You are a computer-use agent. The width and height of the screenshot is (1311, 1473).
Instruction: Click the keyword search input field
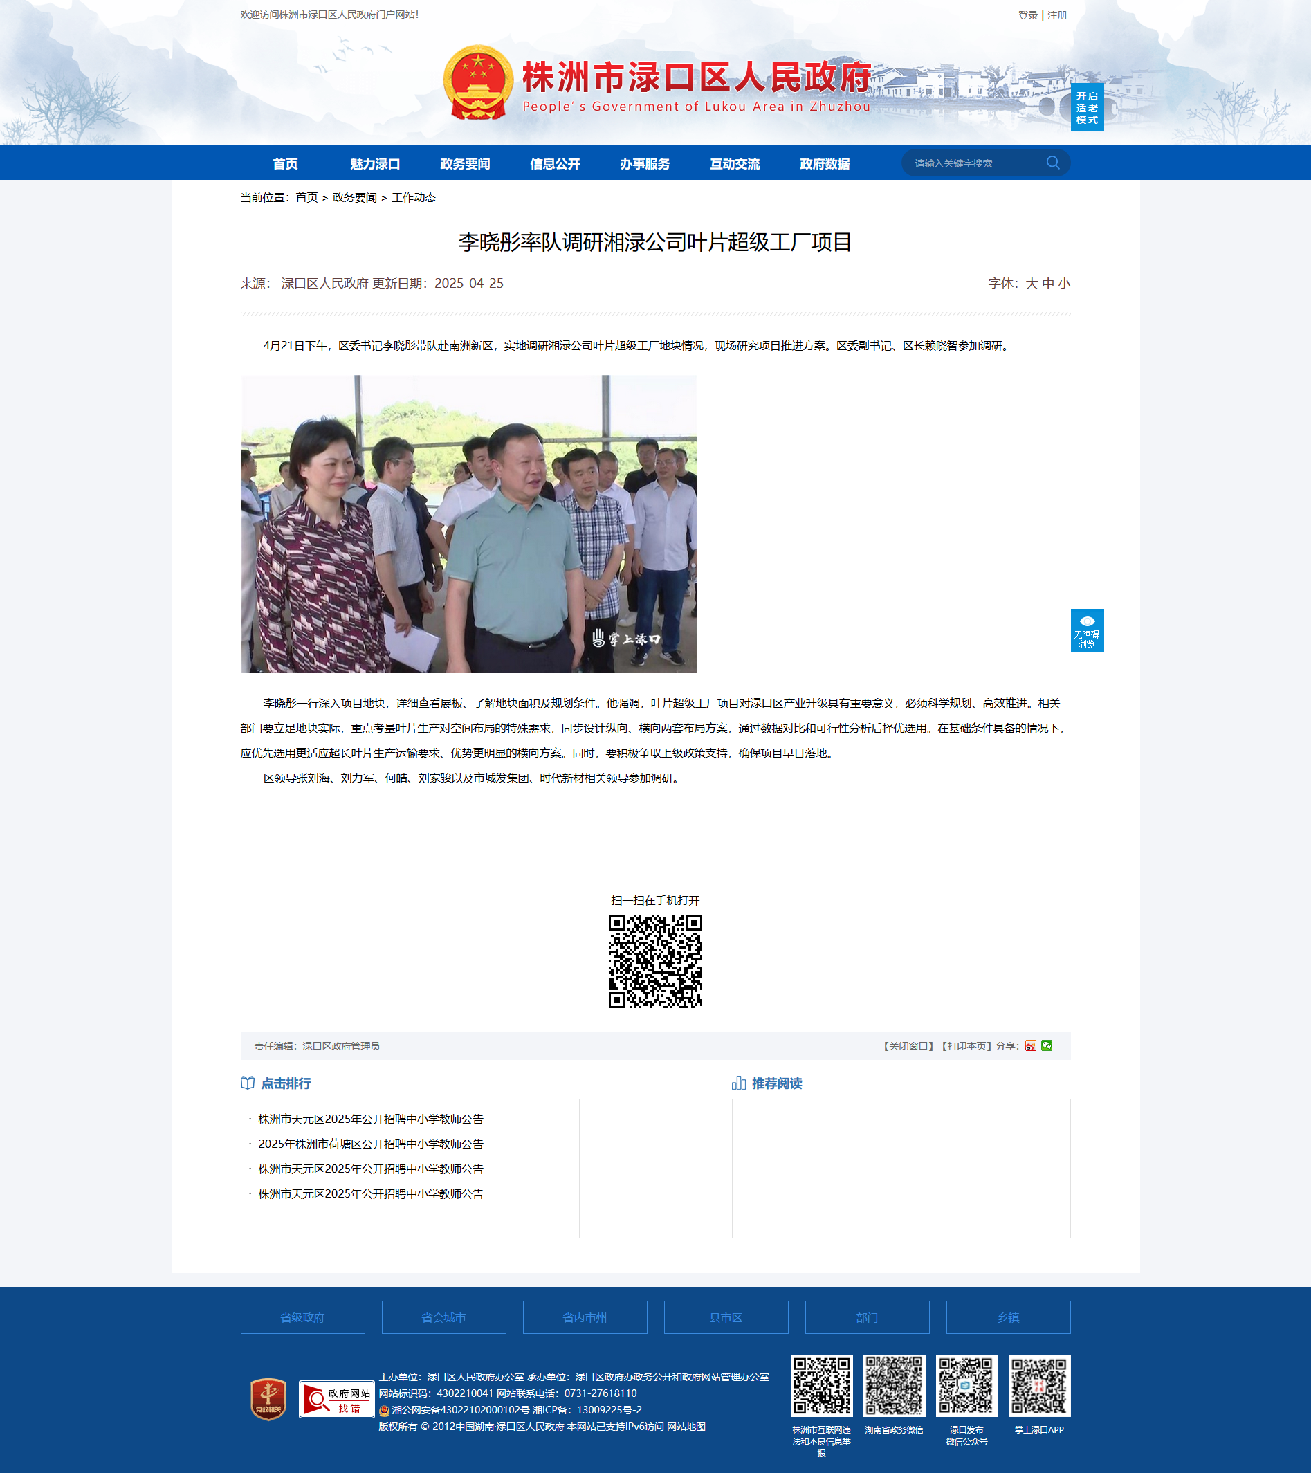973,163
